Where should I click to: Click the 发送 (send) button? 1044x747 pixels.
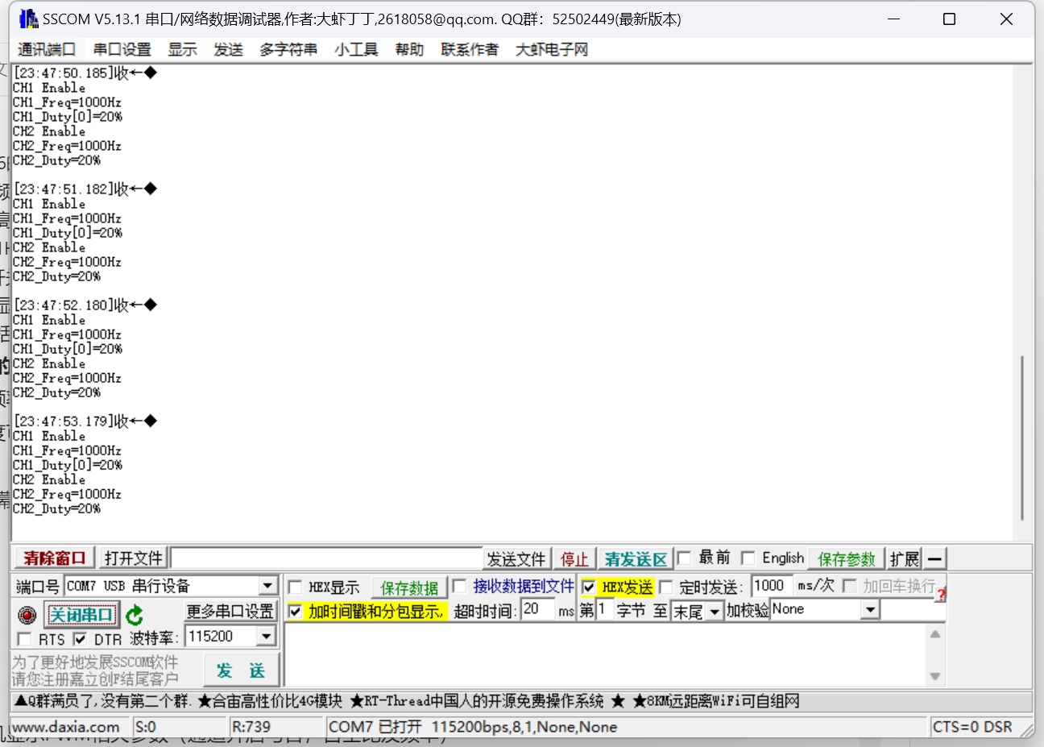pyautogui.click(x=242, y=670)
